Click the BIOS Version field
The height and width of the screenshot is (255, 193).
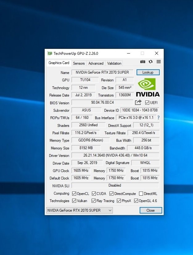coord(102,102)
